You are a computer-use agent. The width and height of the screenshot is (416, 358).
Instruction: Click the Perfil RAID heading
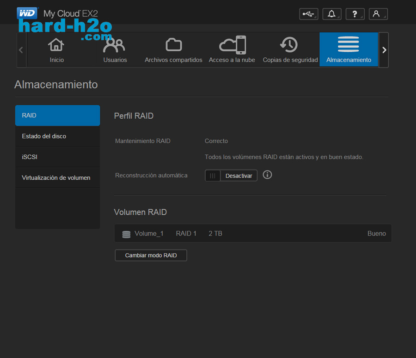(x=134, y=116)
